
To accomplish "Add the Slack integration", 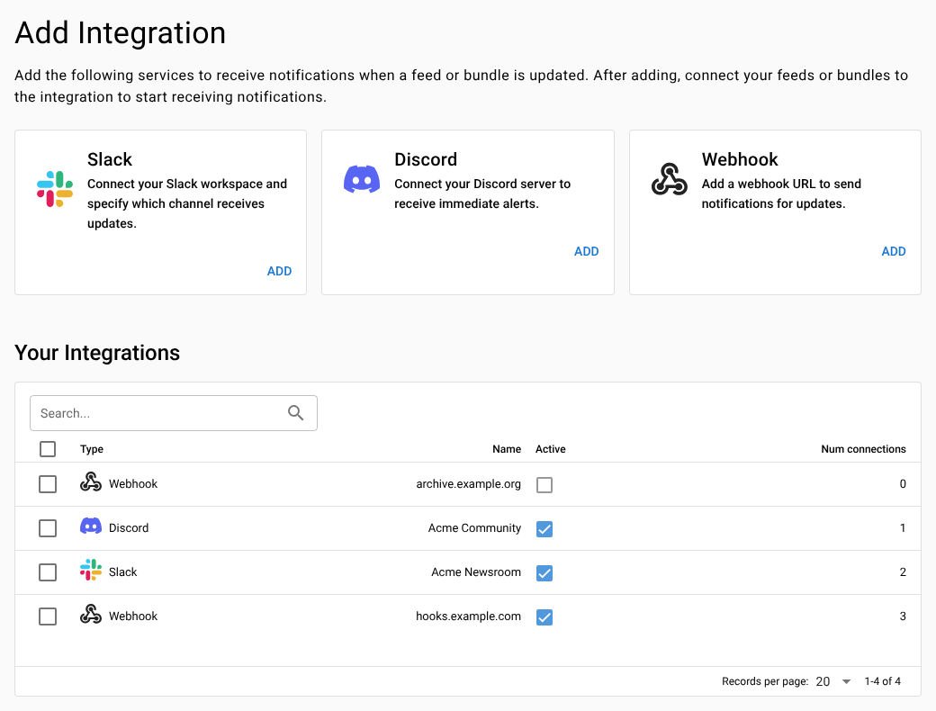I will pyautogui.click(x=279, y=271).
